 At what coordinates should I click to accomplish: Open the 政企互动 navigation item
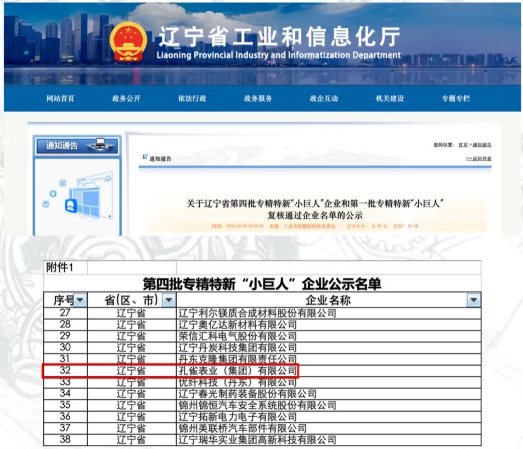coord(324,99)
